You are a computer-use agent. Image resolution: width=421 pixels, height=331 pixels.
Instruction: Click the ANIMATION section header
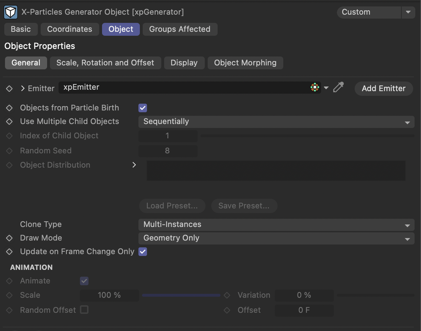tap(31, 267)
